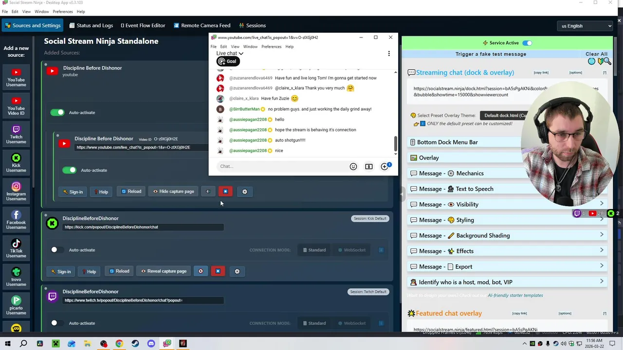This screenshot has width=623, height=350.
Task: Click the Clear All button
Action: (x=596, y=54)
